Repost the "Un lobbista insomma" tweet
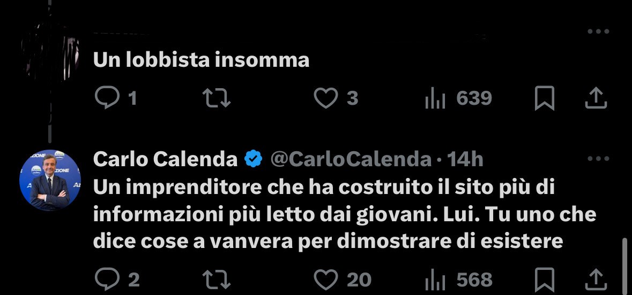The width and height of the screenshot is (632, 295). [216, 98]
